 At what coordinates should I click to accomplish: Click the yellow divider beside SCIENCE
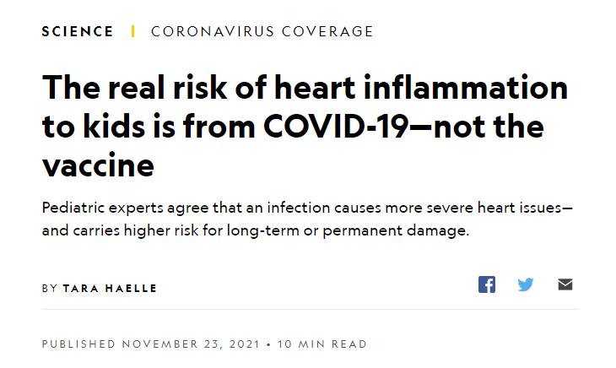click(x=132, y=31)
